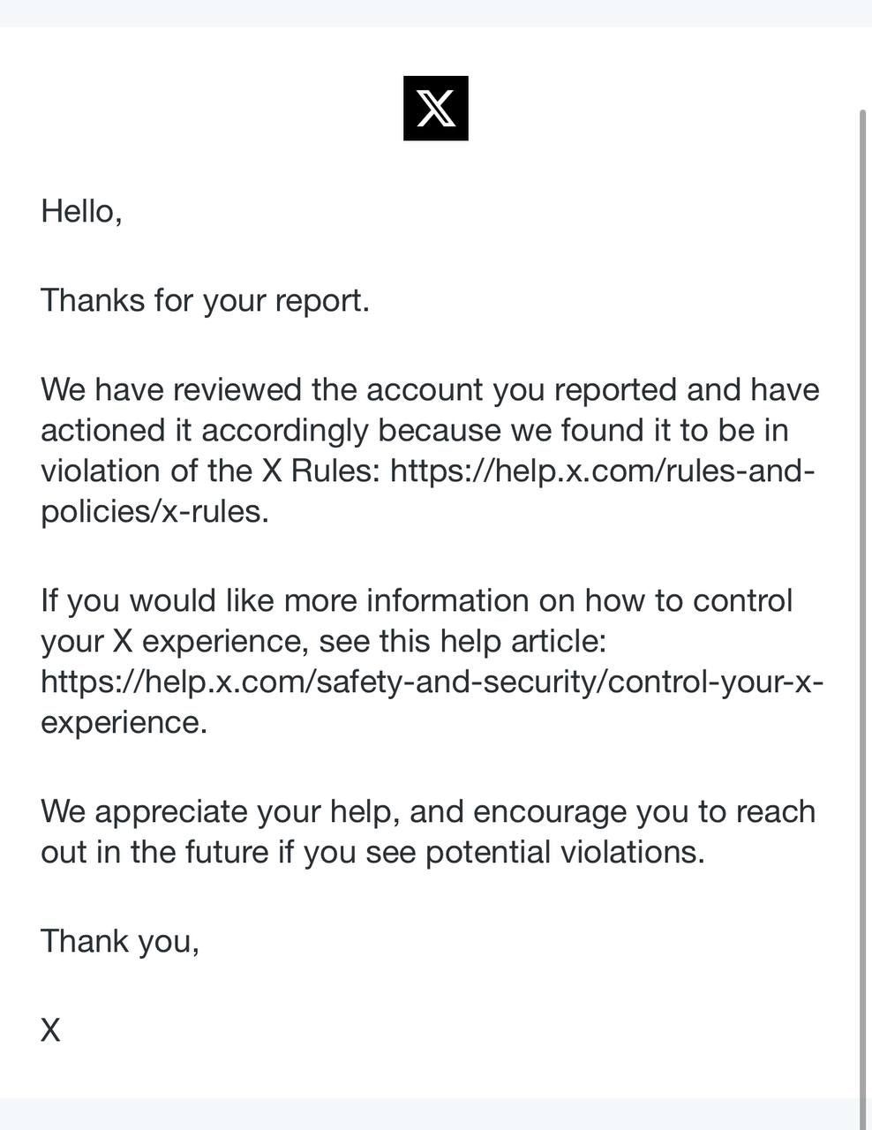Click the 'experience.' link continuation text

point(124,722)
